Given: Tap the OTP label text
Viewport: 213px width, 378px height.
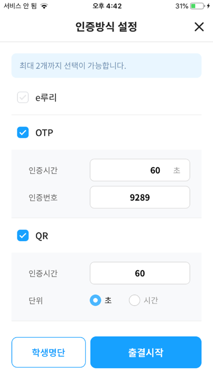Looking at the screenshot, I should 45,133.
